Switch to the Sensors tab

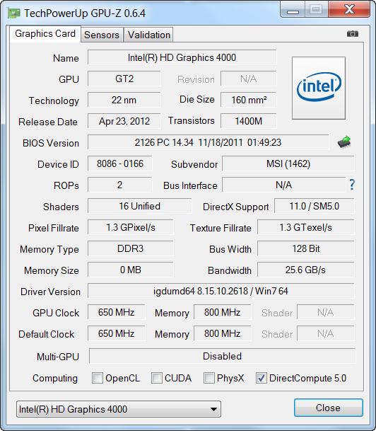[102, 35]
